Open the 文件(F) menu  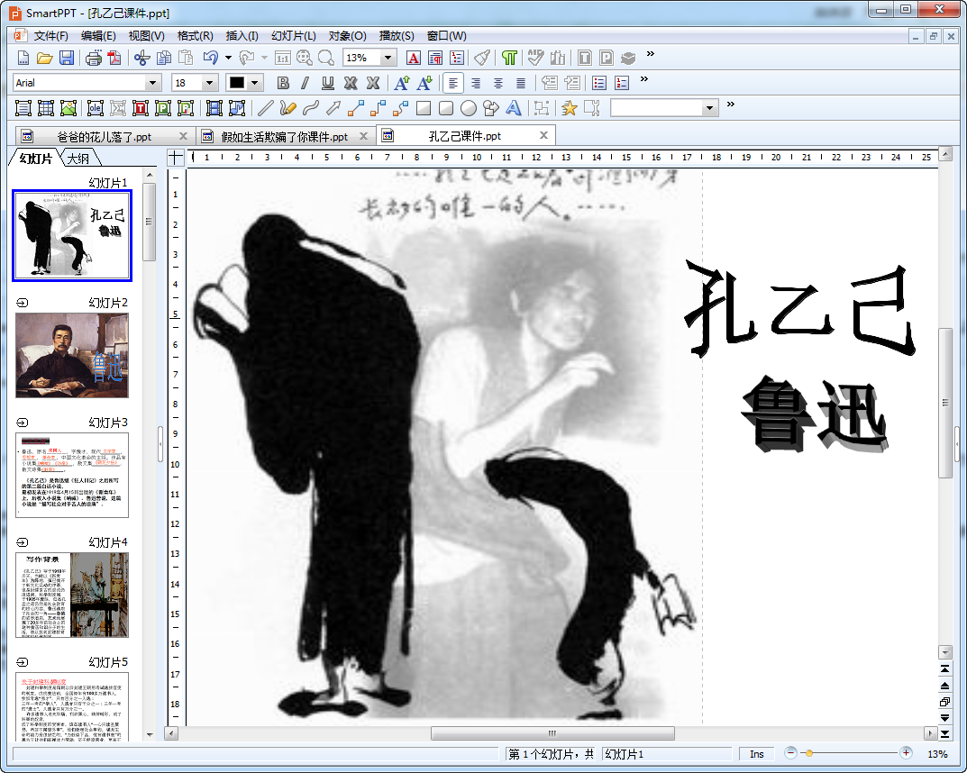pos(50,36)
